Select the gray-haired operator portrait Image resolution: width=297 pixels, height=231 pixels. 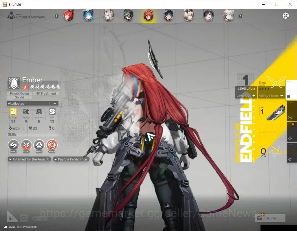click(x=129, y=16)
